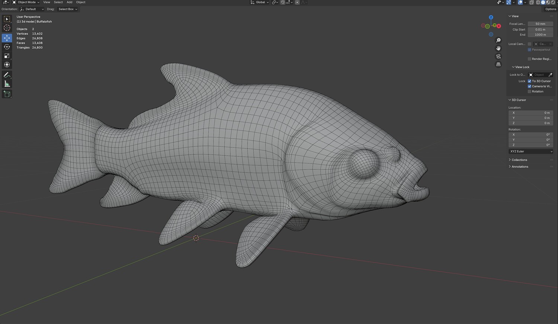Switch to wireframe viewport shading
558x324 pixels.
(538, 2)
